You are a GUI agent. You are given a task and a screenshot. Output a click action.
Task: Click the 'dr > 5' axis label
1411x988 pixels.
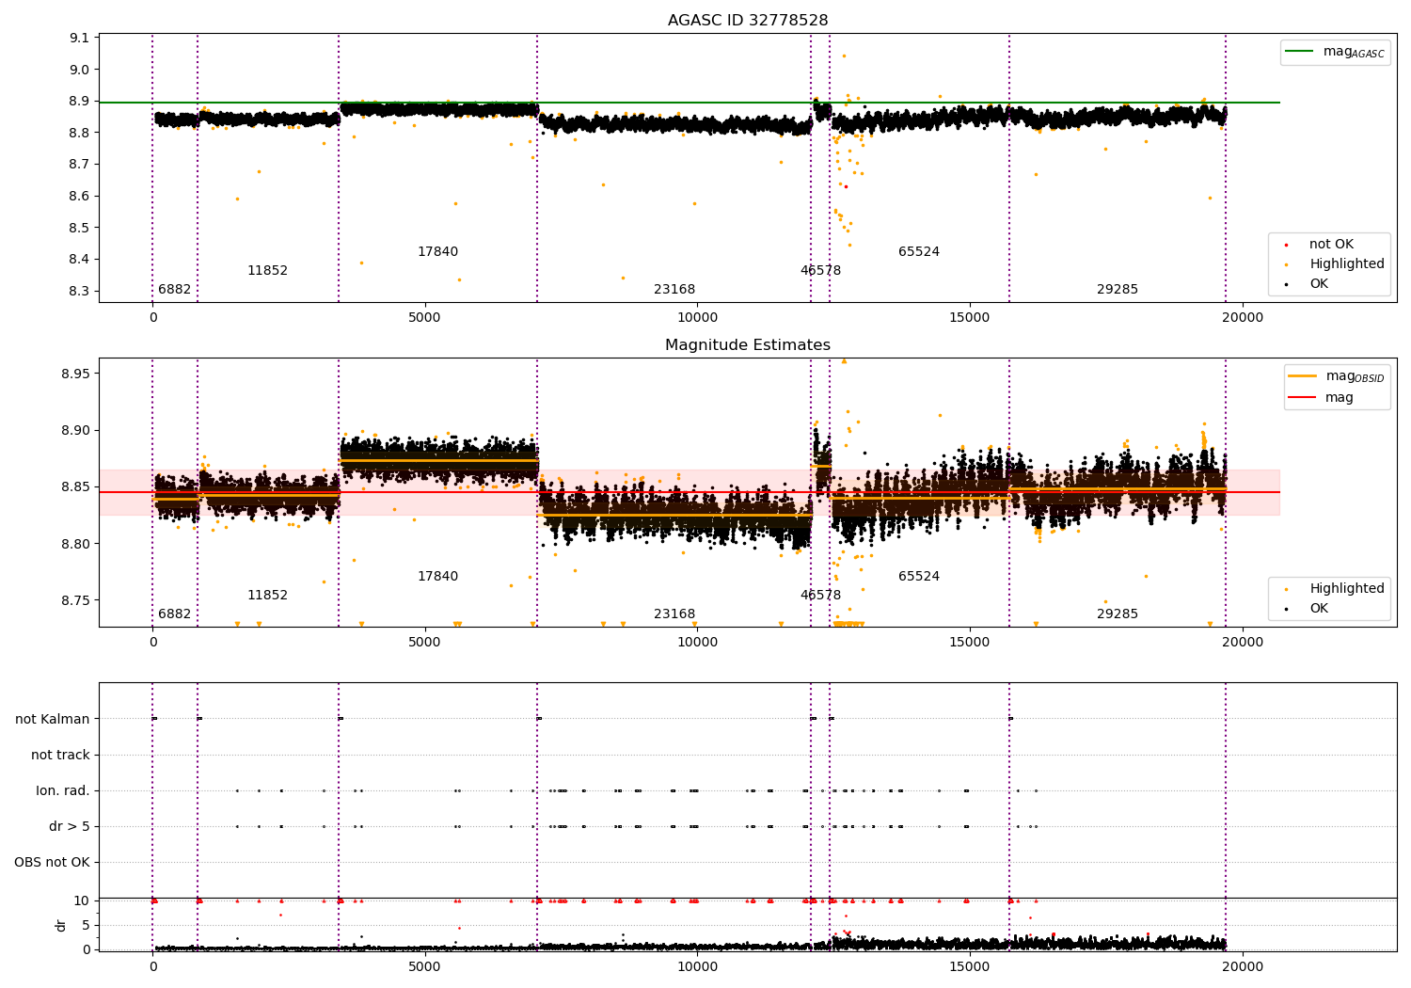click(x=70, y=827)
